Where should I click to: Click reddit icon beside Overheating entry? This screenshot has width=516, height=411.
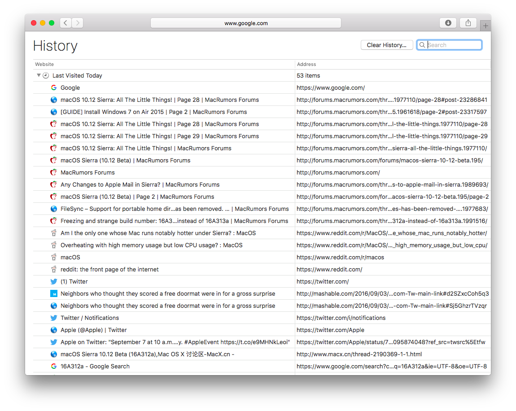click(x=54, y=245)
